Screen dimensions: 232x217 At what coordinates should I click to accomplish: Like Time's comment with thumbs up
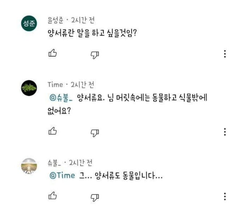coord(53,131)
